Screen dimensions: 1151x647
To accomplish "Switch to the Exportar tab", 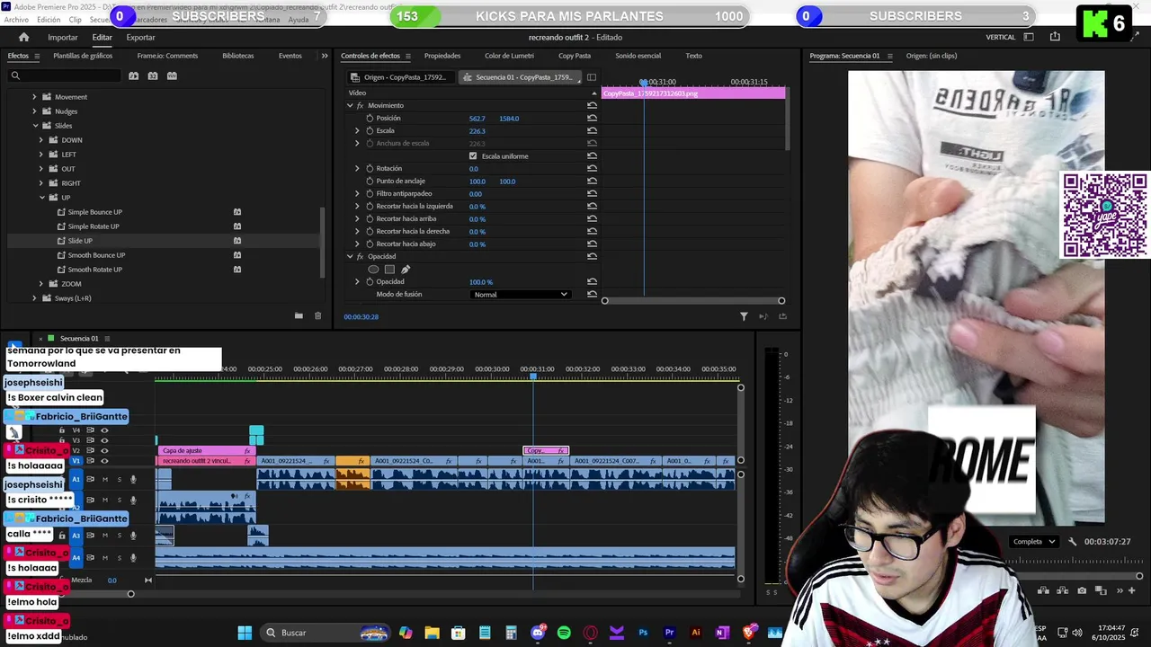I will (x=140, y=37).
